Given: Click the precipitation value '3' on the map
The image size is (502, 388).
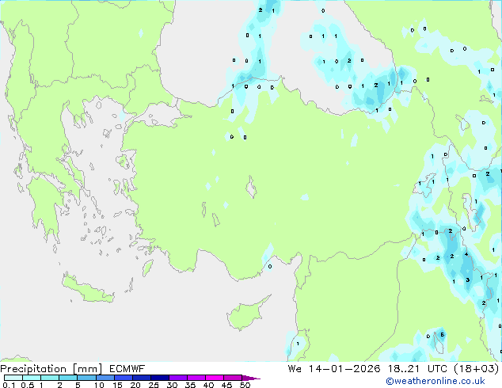Looking at the screenshot, I should (468, 280).
